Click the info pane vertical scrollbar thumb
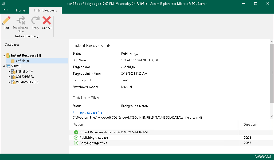Viewport: 274px width, 160px height. pos(272,73)
